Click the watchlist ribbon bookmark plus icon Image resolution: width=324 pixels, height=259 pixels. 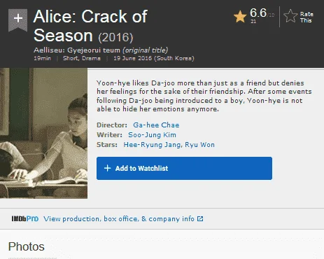coord(18,20)
